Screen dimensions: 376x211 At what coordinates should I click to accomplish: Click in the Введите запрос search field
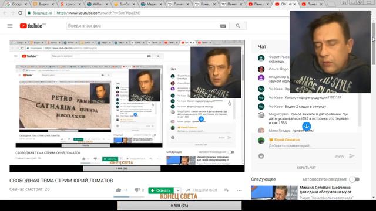pyautogui.click(x=143, y=26)
